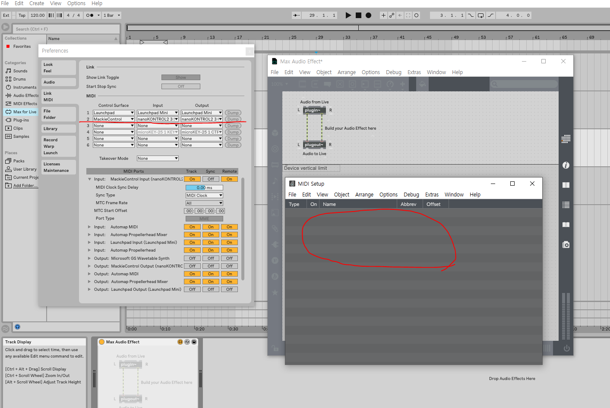Image resolution: width=610 pixels, height=408 pixels.
Task: Enable the Punch-Out switch icon
Action: [x=490, y=15]
